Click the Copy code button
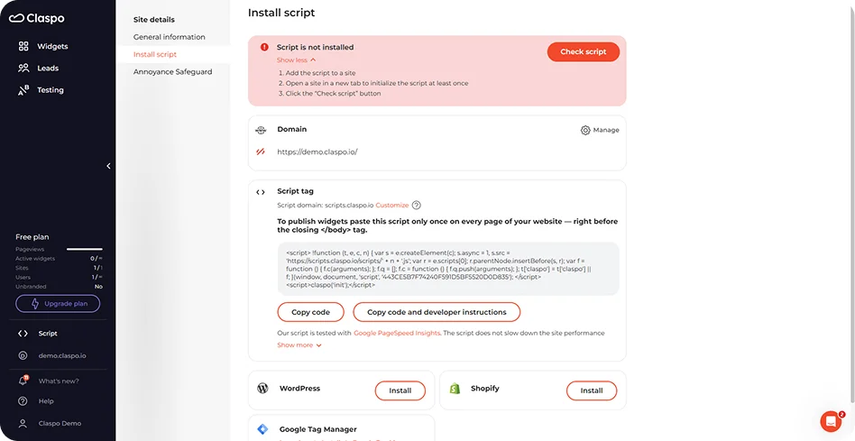This screenshot has width=855, height=441. pyautogui.click(x=310, y=312)
